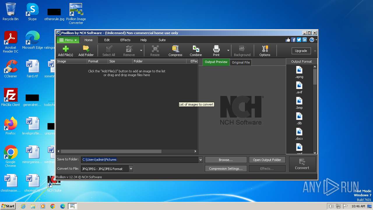Open FileZilla Client desktop shortcut
The height and width of the screenshot is (210, 373).
[x=10, y=98]
